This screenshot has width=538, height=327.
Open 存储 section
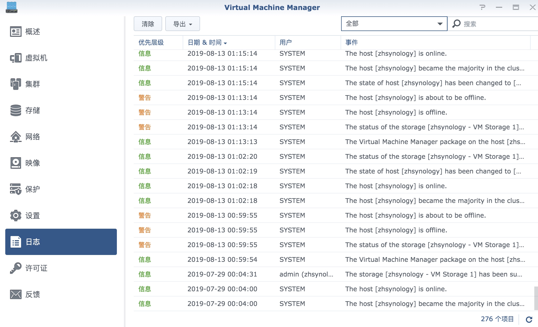61,110
